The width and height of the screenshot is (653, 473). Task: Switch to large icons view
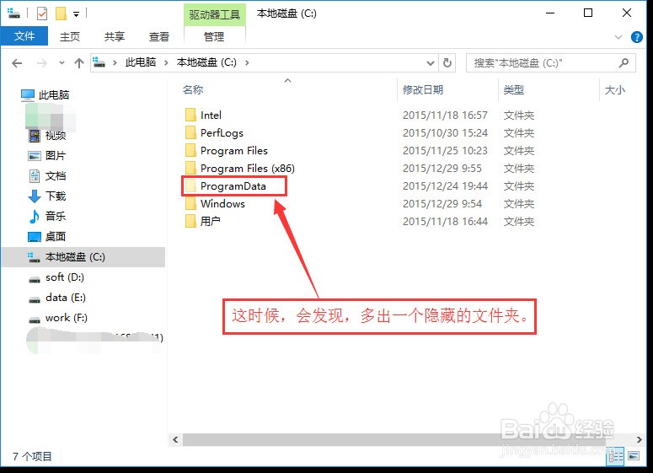pos(634,456)
